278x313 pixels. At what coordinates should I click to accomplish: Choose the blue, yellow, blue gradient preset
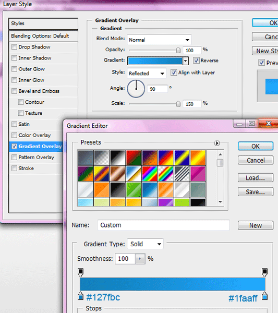point(182,158)
